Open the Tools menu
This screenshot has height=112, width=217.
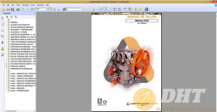(18, 5)
